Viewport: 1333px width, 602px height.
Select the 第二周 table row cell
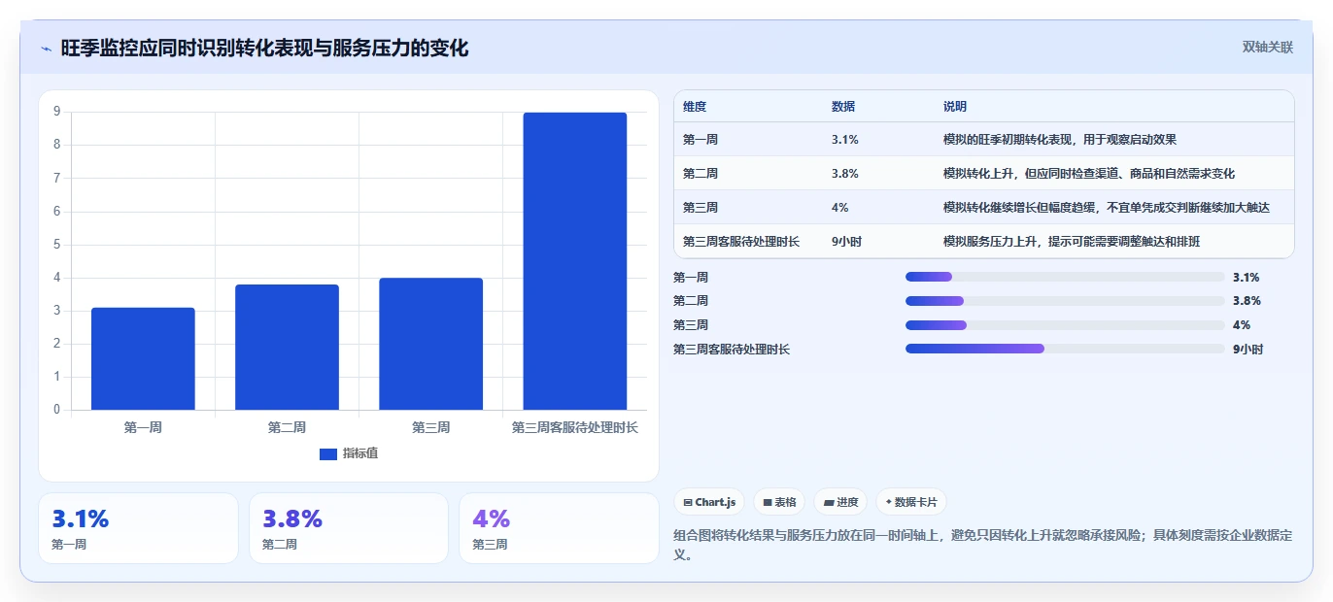coord(701,174)
